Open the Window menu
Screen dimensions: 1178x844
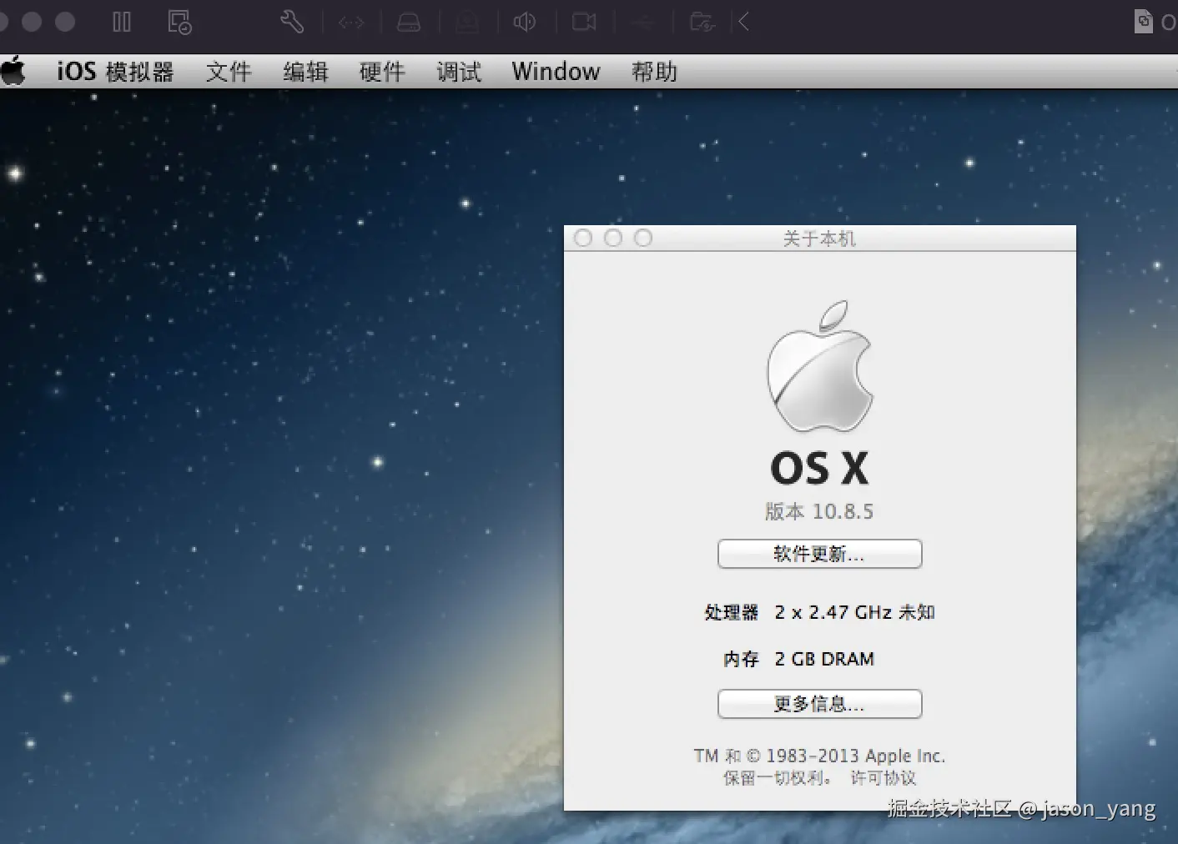point(556,72)
